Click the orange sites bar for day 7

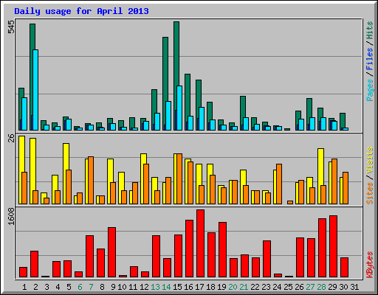91,180
